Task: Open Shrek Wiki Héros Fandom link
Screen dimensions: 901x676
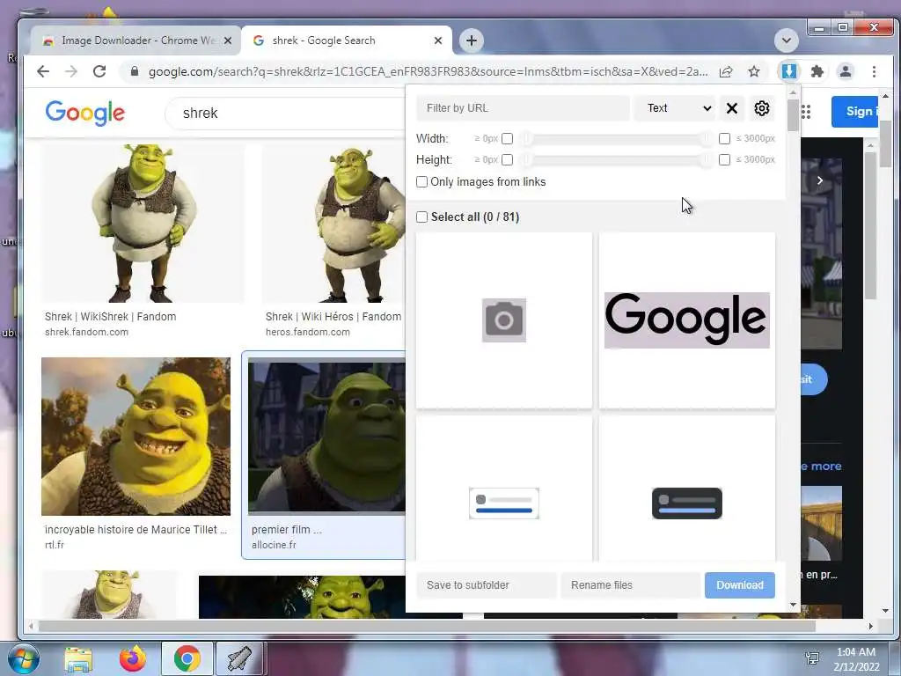Action: pyautogui.click(x=333, y=317)
